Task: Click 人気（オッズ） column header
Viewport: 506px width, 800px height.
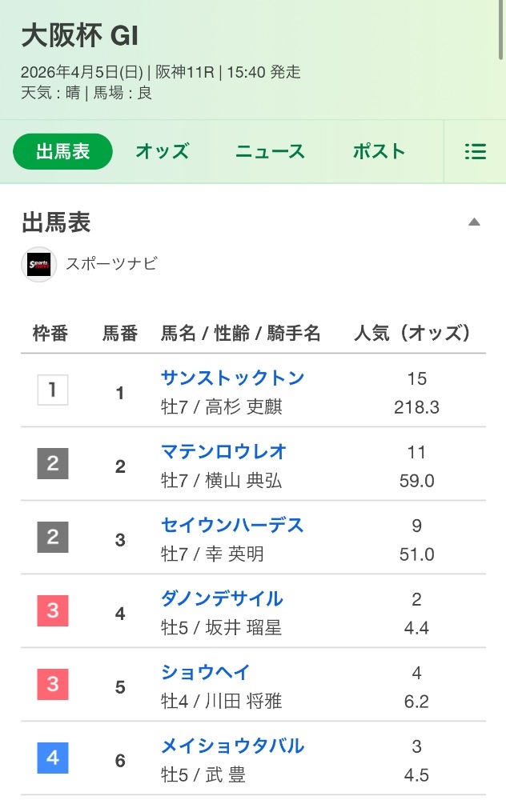Action: (x=412, y=334)
